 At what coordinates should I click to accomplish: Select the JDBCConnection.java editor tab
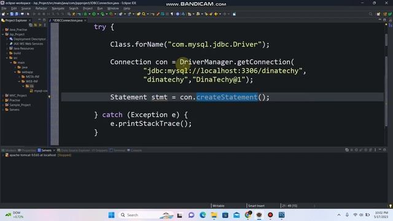point(68,20)
